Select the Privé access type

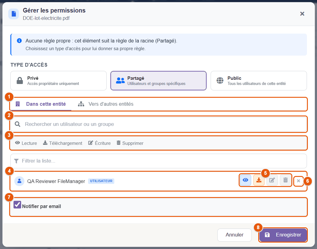click(59, 81)
